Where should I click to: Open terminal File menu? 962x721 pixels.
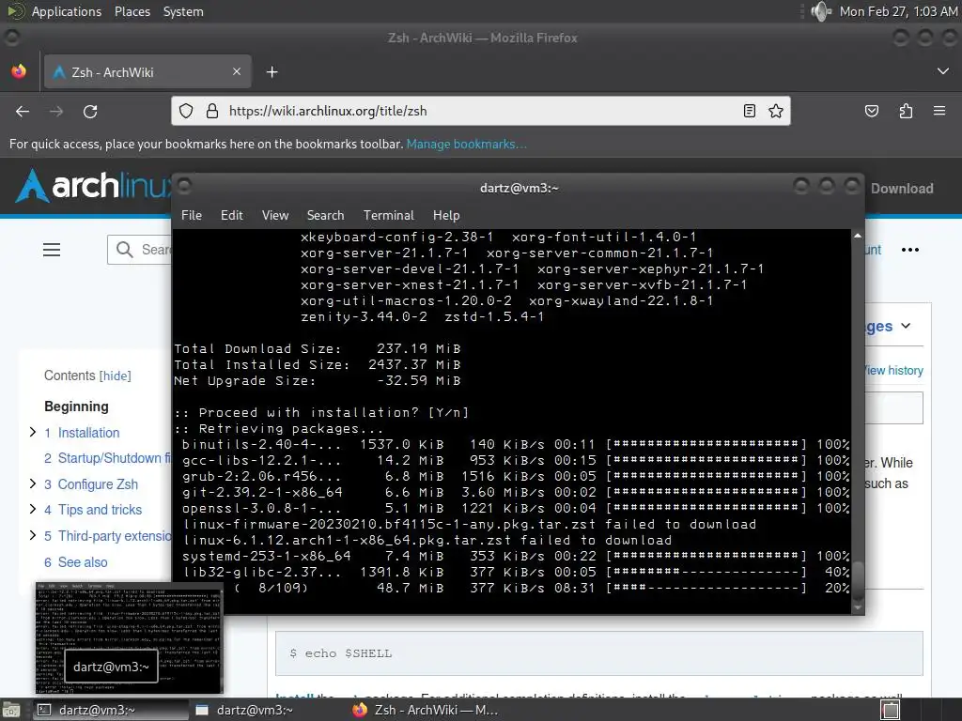coord(192,215)
